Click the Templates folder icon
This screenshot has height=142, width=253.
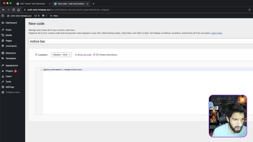tap(3, 58)
